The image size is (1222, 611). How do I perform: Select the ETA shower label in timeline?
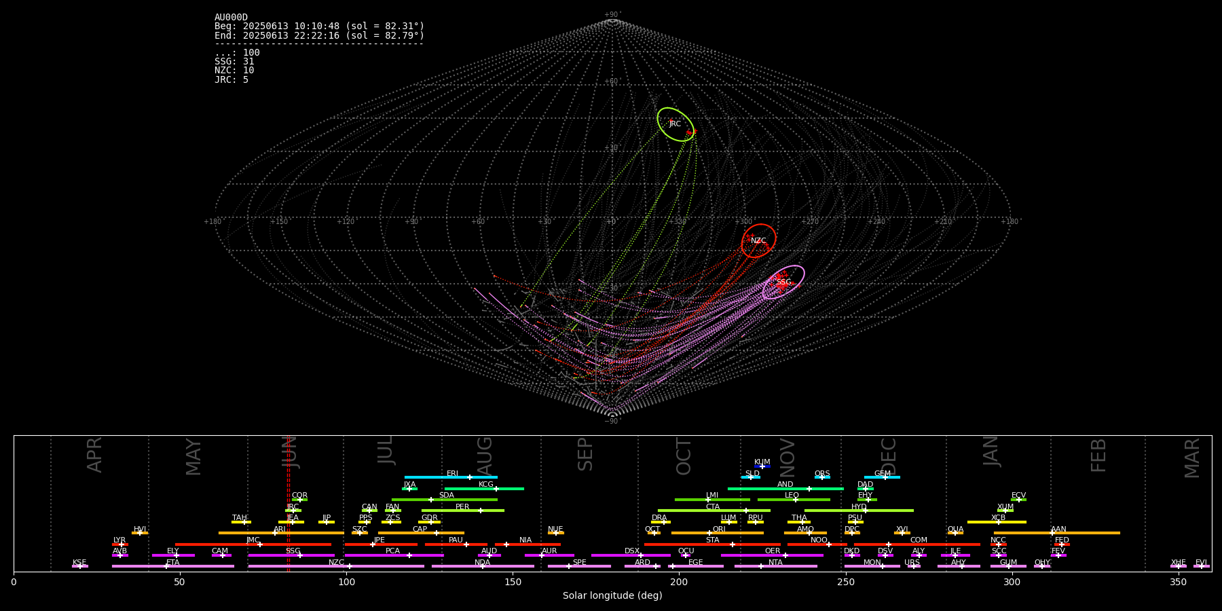point(173,563)
